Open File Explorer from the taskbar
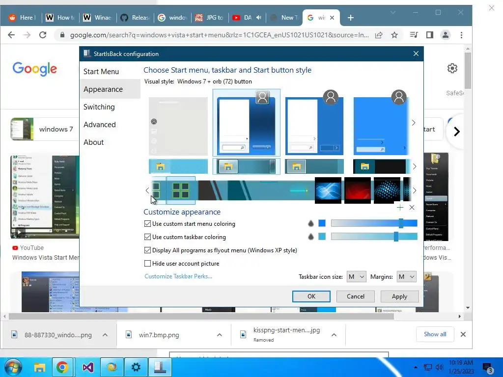503x377 pixels. 40,367
